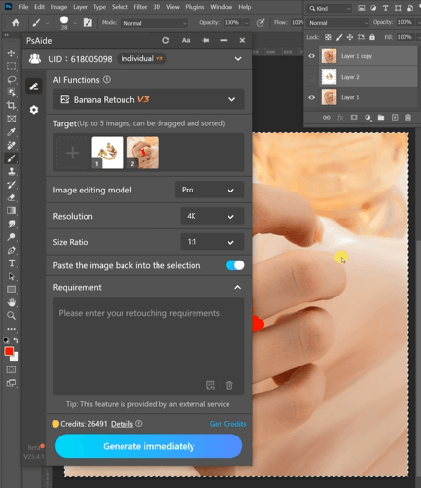Toggle paste image back into selection switch
Screen dimensions: 421x488
pyautogui.click(x=235, y=265)
